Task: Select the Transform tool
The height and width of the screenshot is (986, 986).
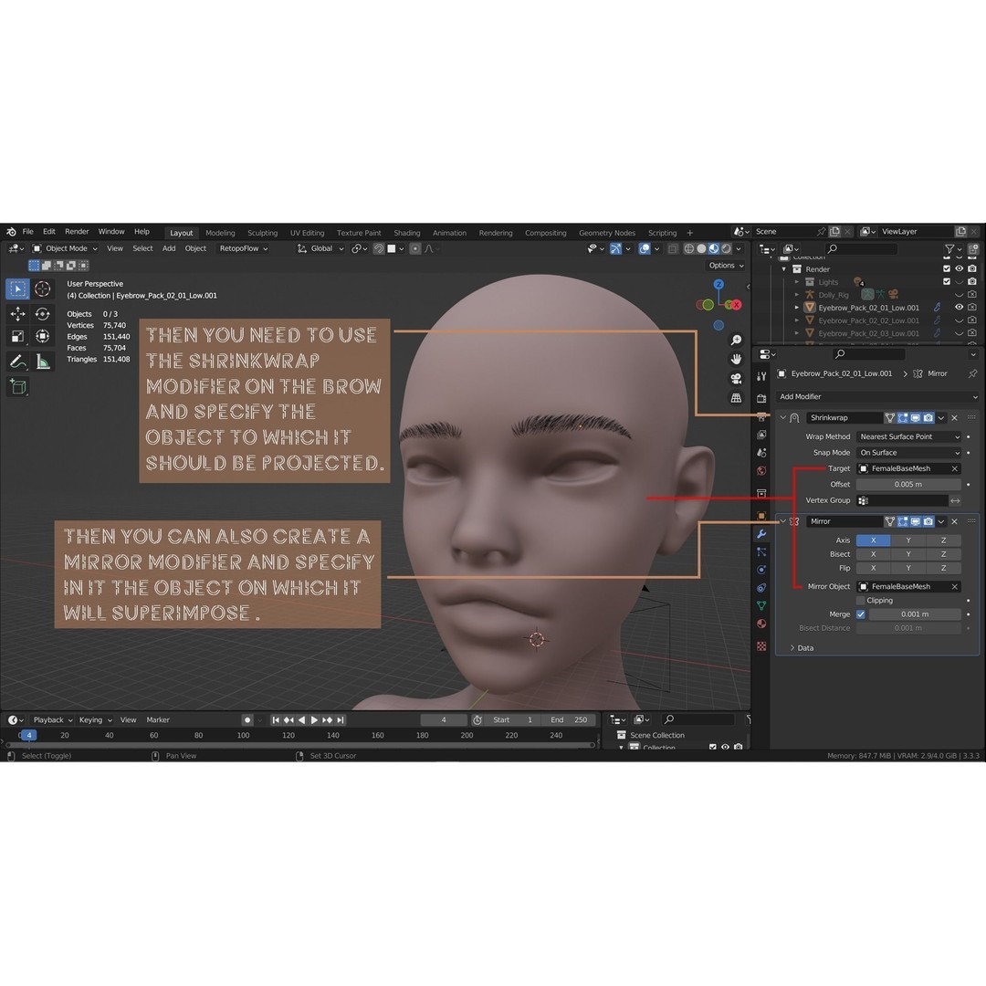Action: 42,336
